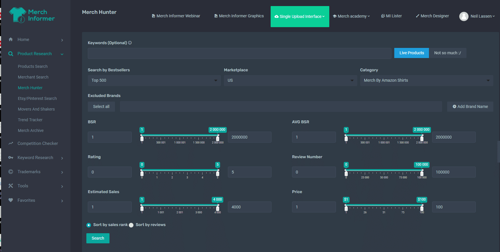This screenshot has height=252, width=500.
Task: Click the Price maximum value field
Action: [454, 207]
